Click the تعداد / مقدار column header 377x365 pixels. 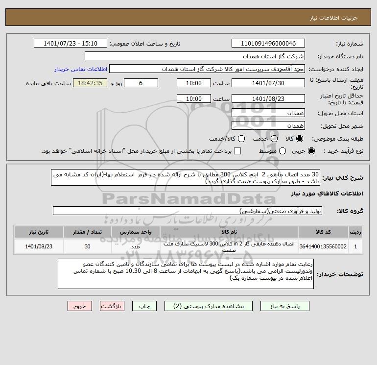(87, 232)
